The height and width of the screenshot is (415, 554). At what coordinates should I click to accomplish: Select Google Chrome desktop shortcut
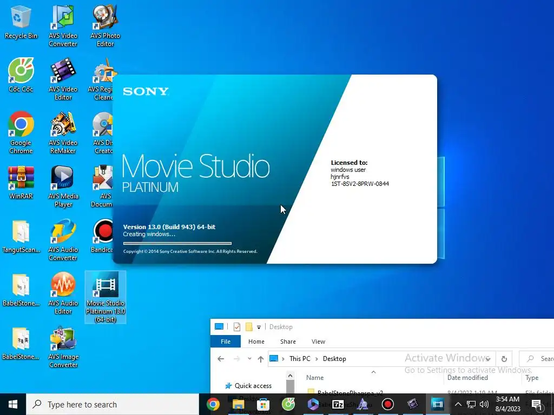pos(21,133)
